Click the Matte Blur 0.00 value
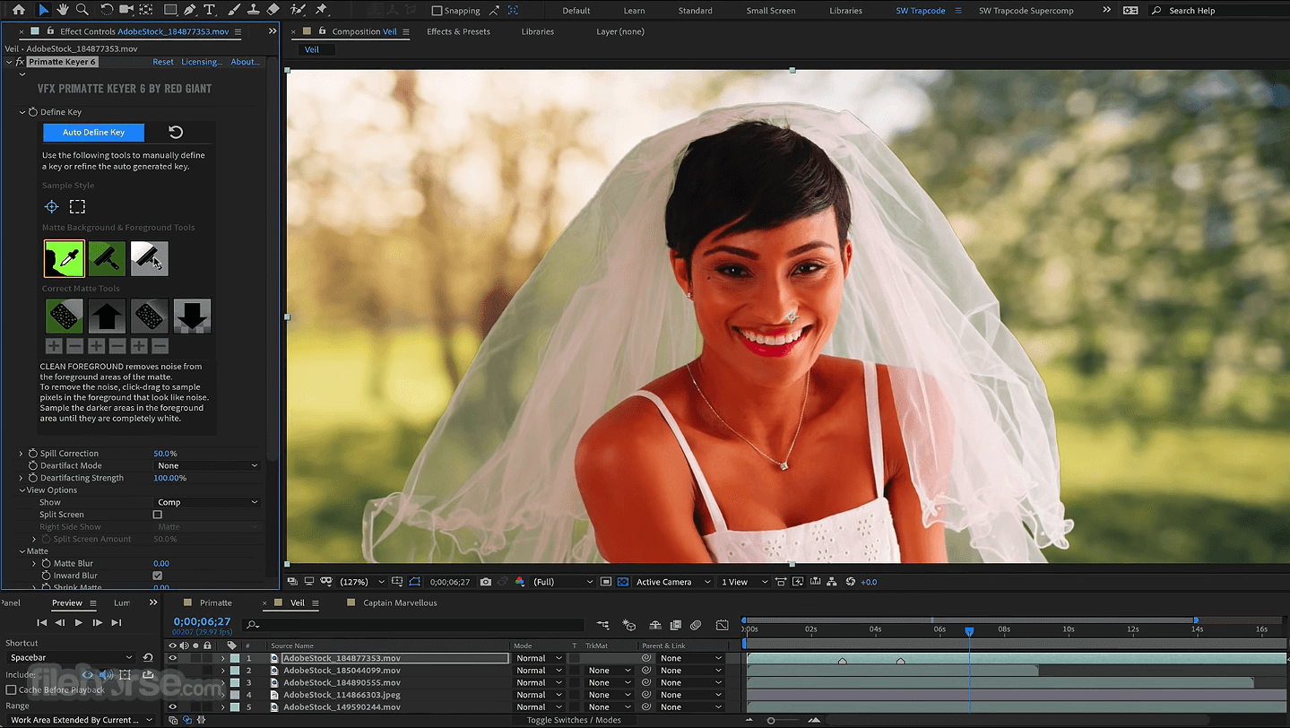This screenshot has height=728, width=1290. click(161, 563)
